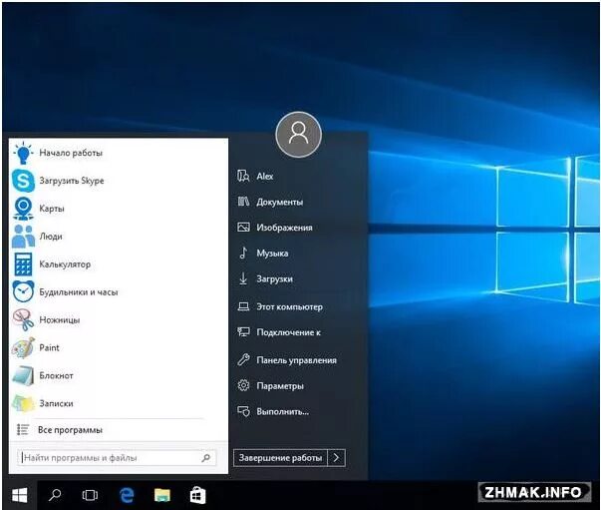Click the Загрузки text
The height and width of the screenshot is (510, 601).
pyautogui.click(x=275, y=279)
